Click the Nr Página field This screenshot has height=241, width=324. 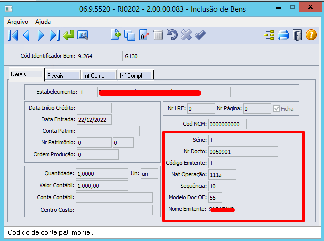[257, 108]
